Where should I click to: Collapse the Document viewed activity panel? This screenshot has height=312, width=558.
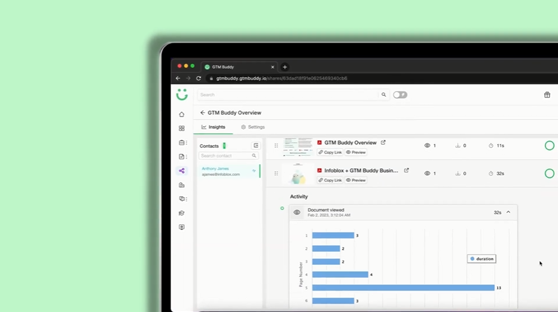508,212
